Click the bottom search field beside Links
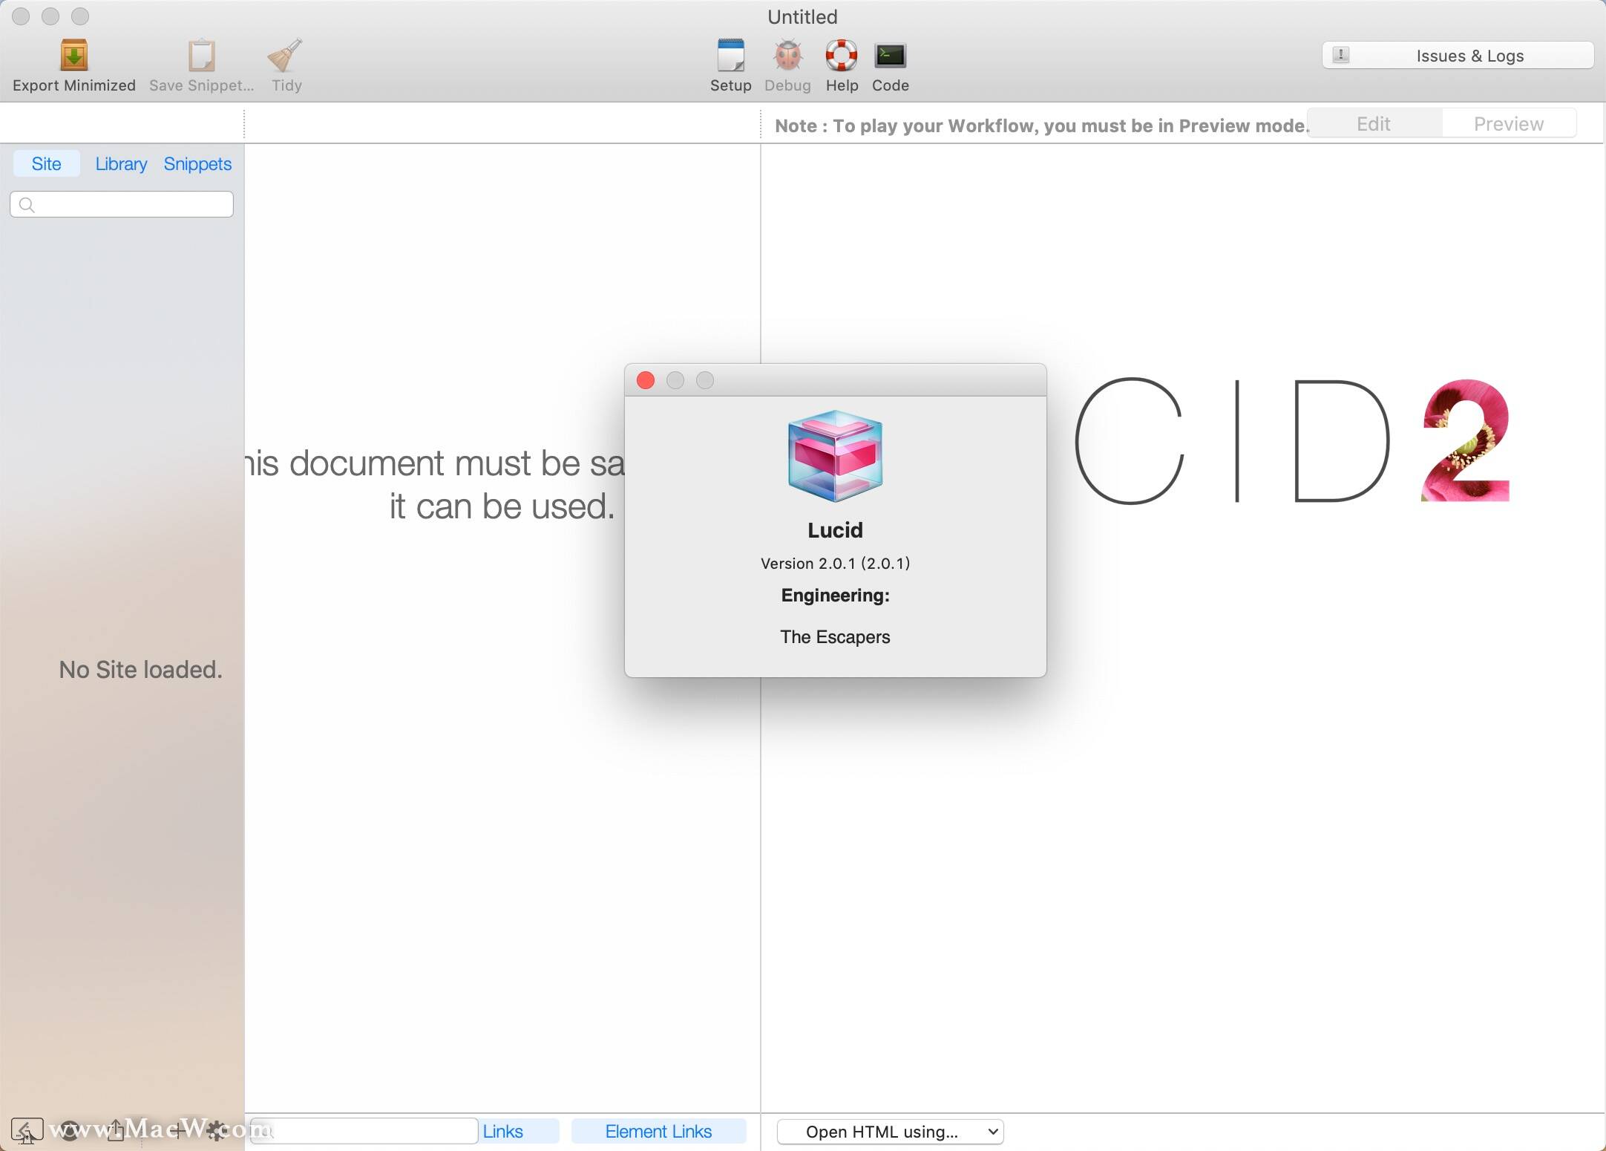Viewport: 1606px width, 1151px height. click(x=364, y=1131)
